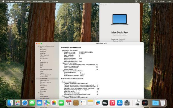Open Launchpad in the Dock
173x108 pixels.
(x=17, y=103)
